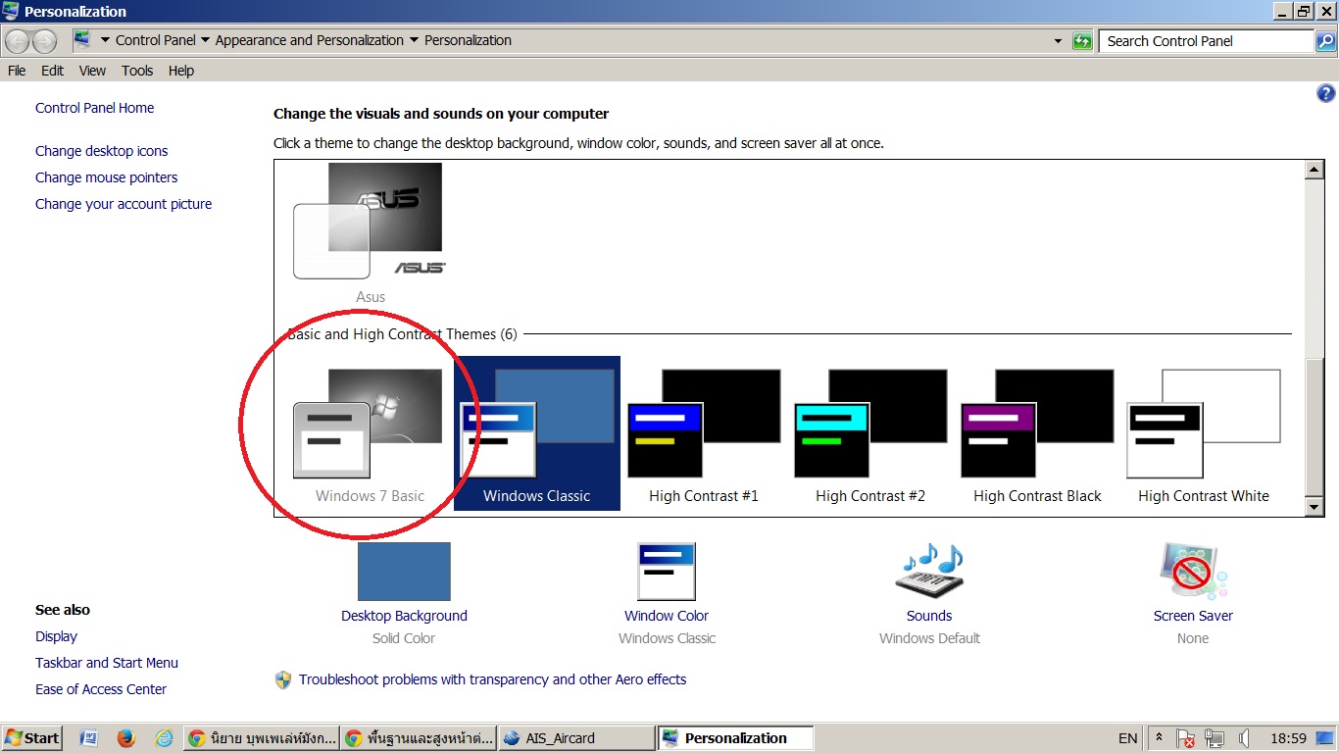Click the address bar refresh icon
The image size is (1339, 753).
point(1082,41)
